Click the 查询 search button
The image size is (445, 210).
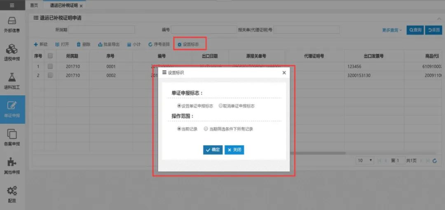415,30
